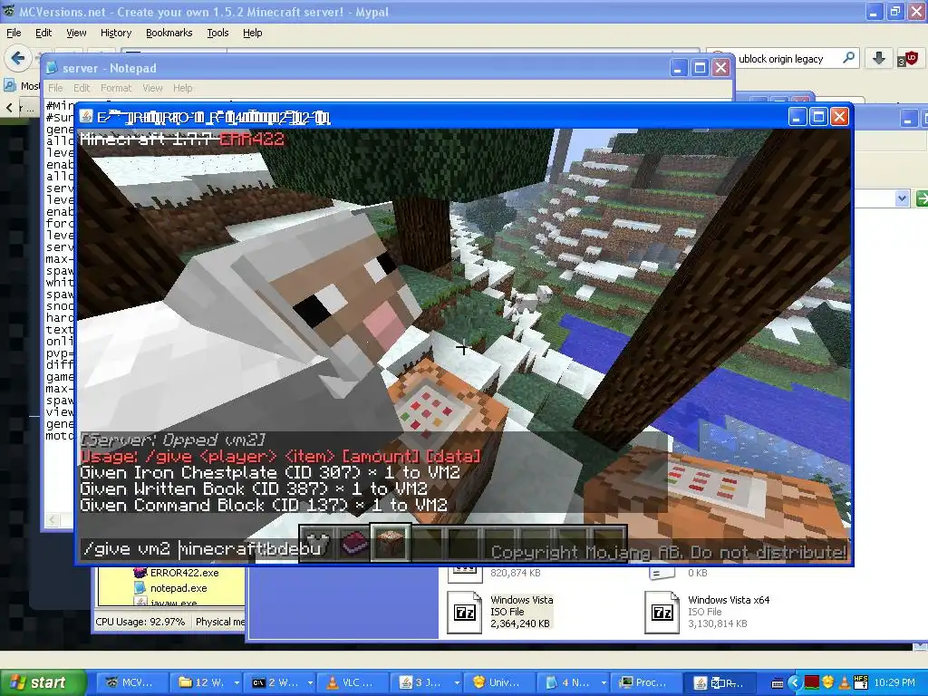Image resolution: width=928 pixels, height=696 pixels.
Task: Switch to VLC taskbar button
Action: [x=353, y=682]
